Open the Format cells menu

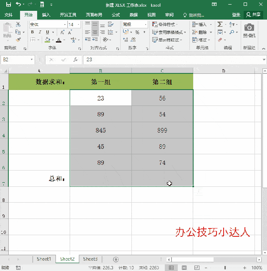[201, 40]
